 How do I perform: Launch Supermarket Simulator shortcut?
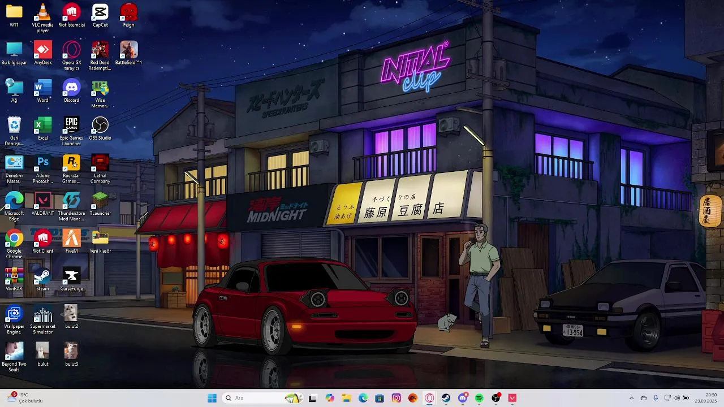43,319
